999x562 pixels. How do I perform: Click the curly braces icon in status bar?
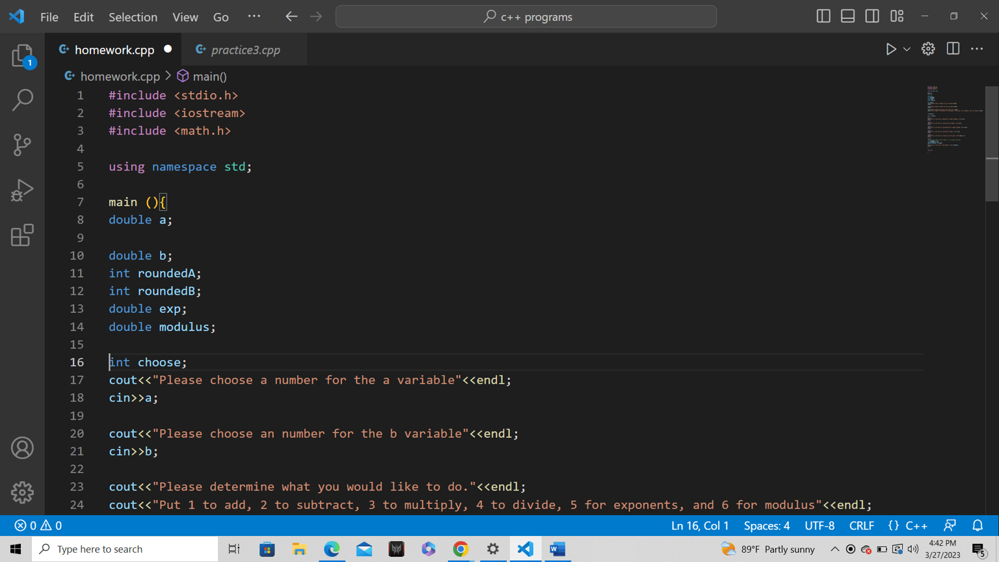point(893,526)
